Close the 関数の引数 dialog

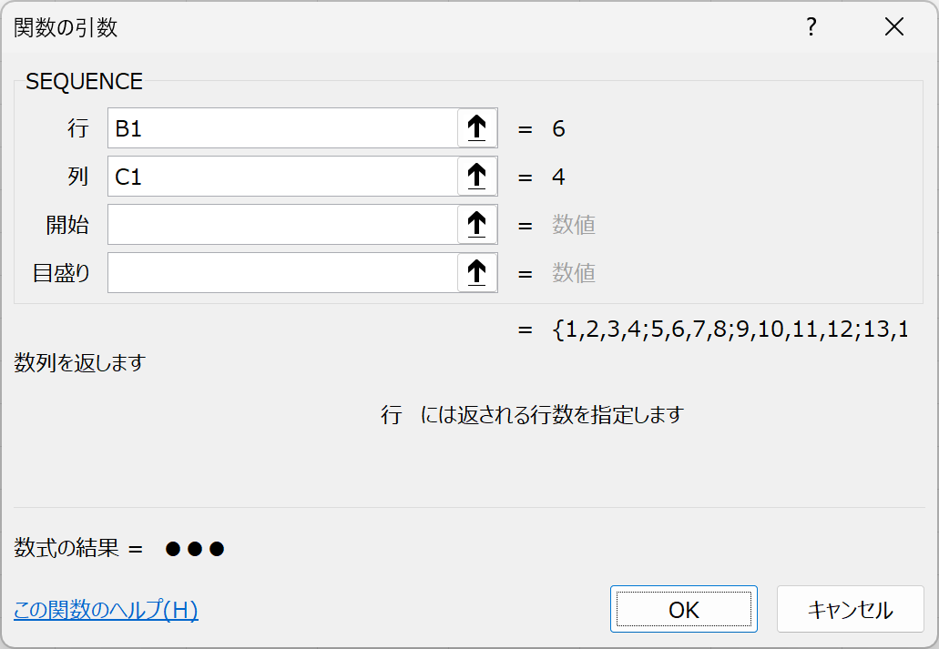coord(894,27)
